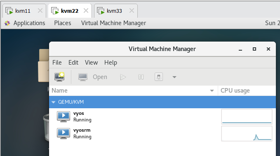Close the kvm11 tab
Viewport: 280px width, 156px height.
pyautogui.click(x=40, y=11)
